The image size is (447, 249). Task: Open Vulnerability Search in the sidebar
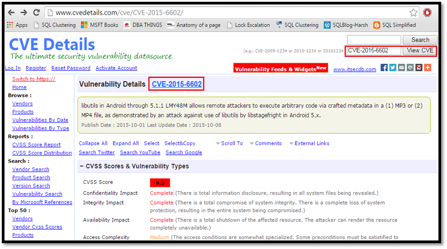coord(37,194)
